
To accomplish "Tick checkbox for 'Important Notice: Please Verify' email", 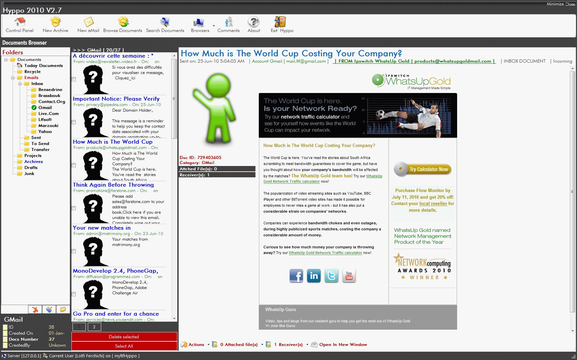I will point(74,122).
